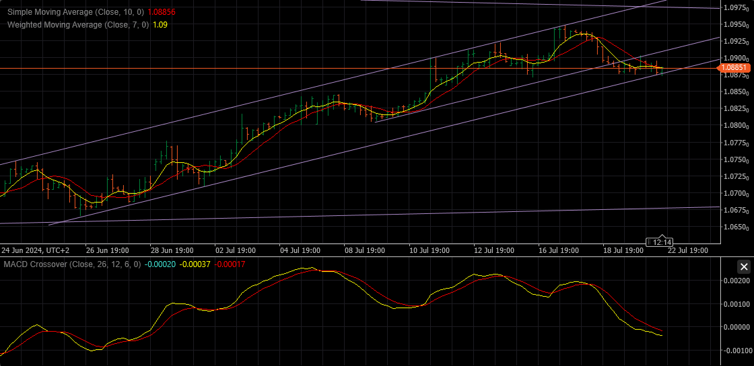Click the 1.0700 price axis label

pyautogui.click(x=736, y=194)
